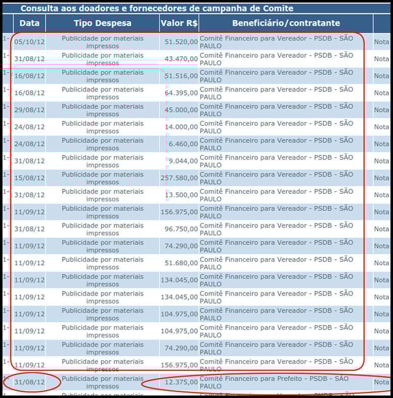Screen dimensions: 393x398
Task: Click the Beneficiário/contratante column header
Action: coord(286,23)
